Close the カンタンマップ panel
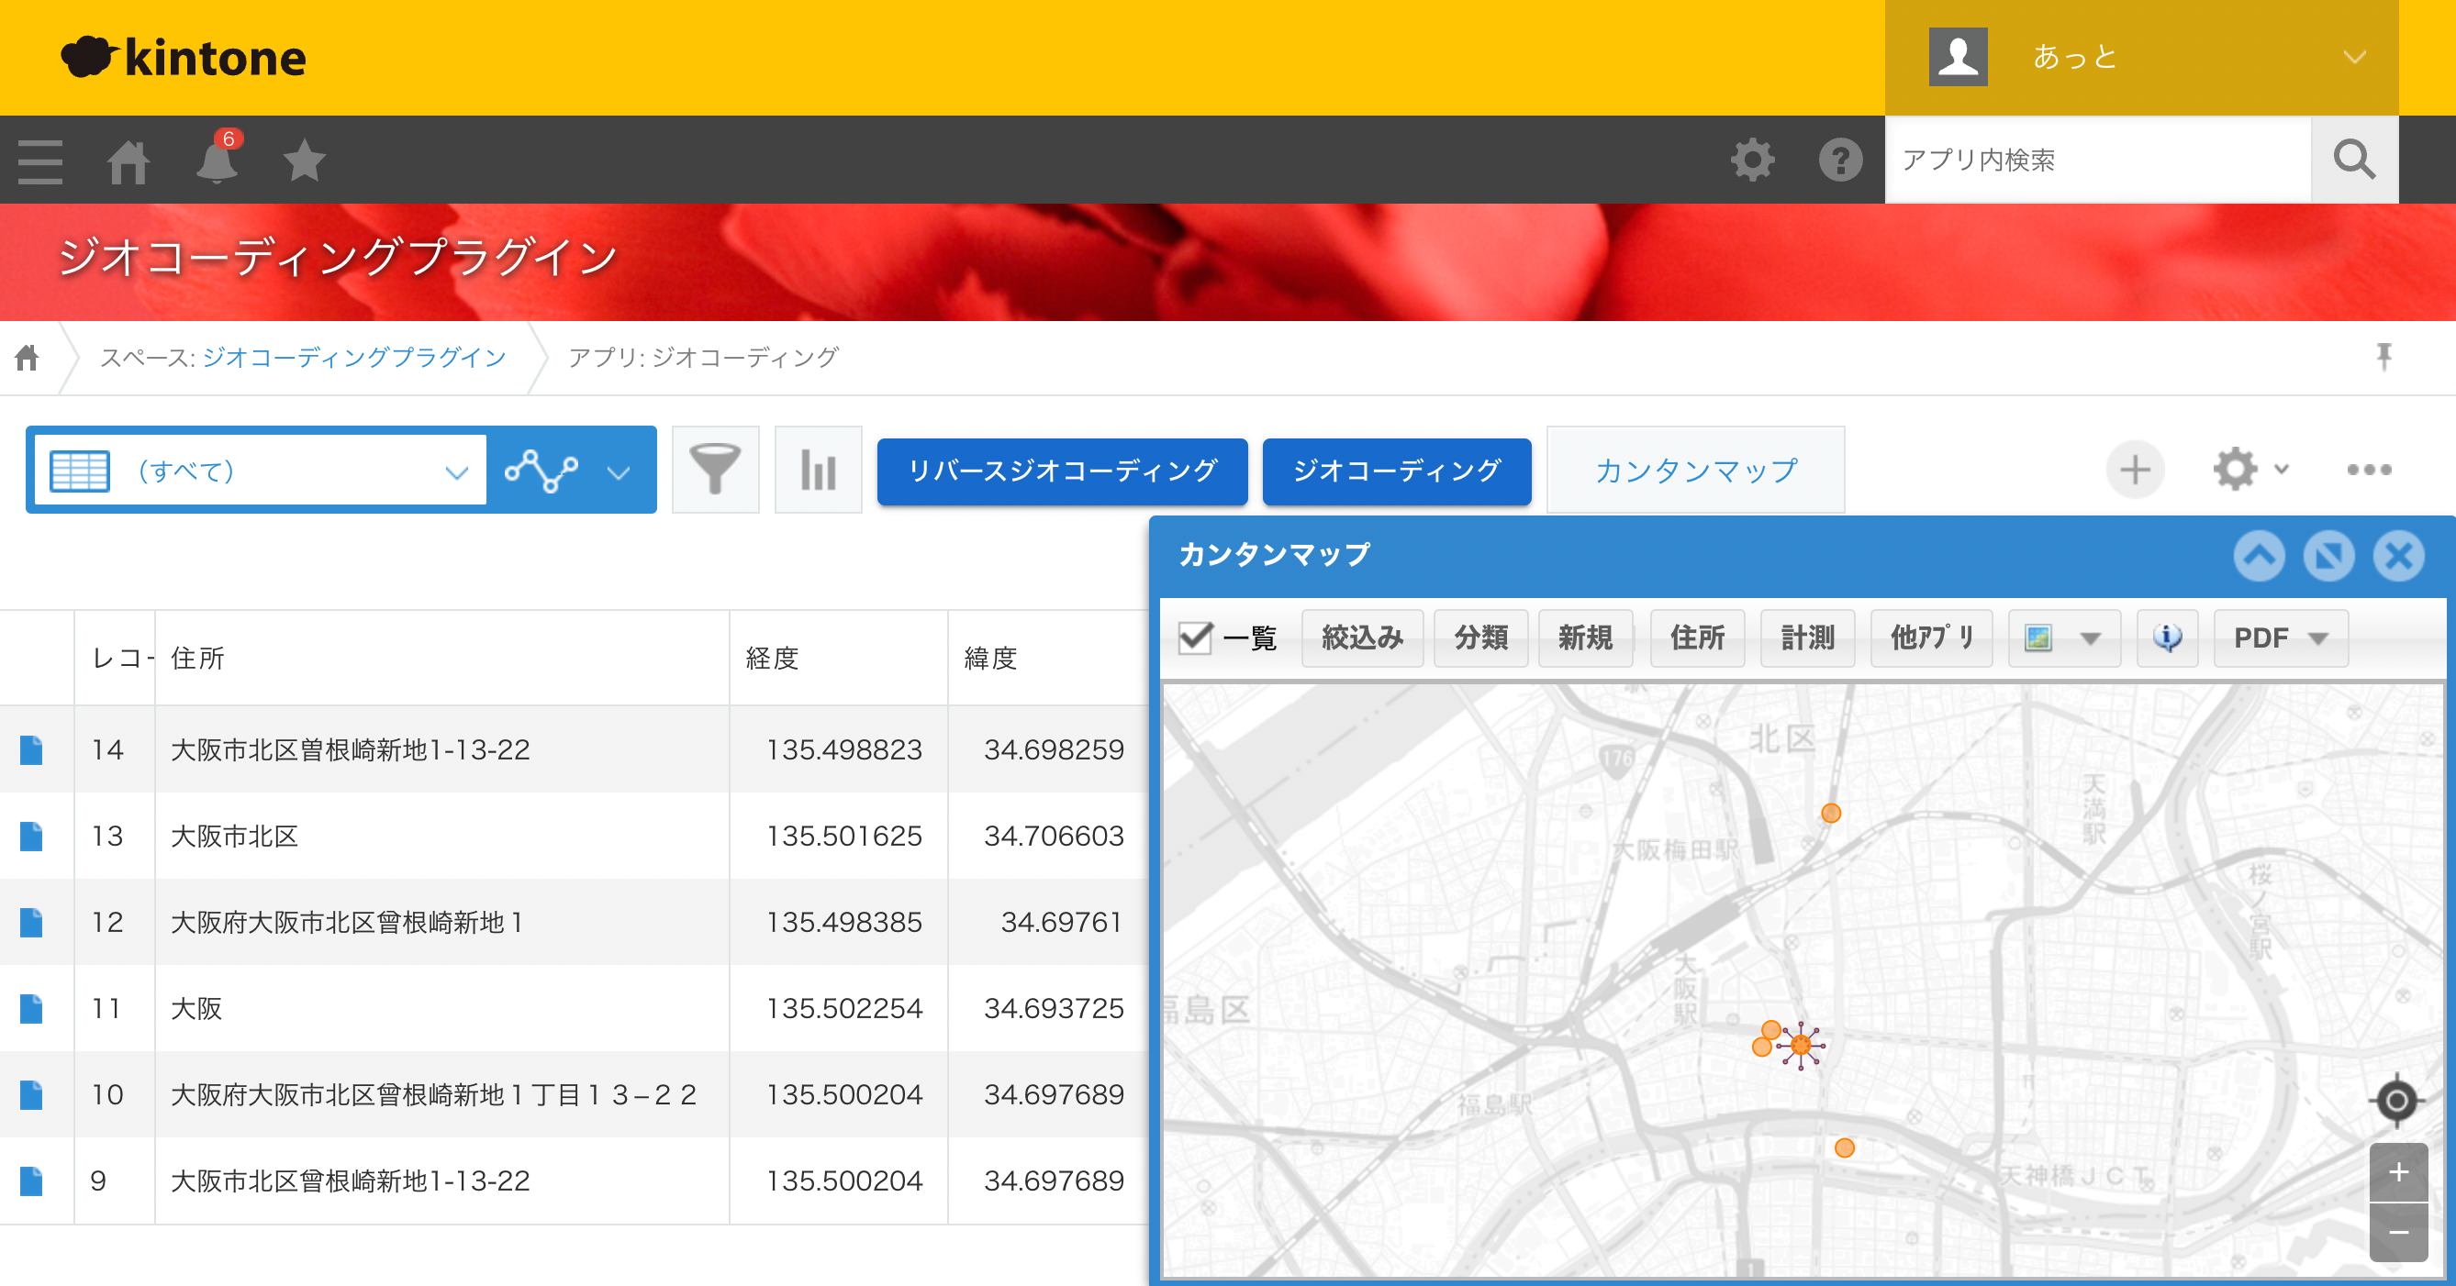 [x=2398, y=556]
